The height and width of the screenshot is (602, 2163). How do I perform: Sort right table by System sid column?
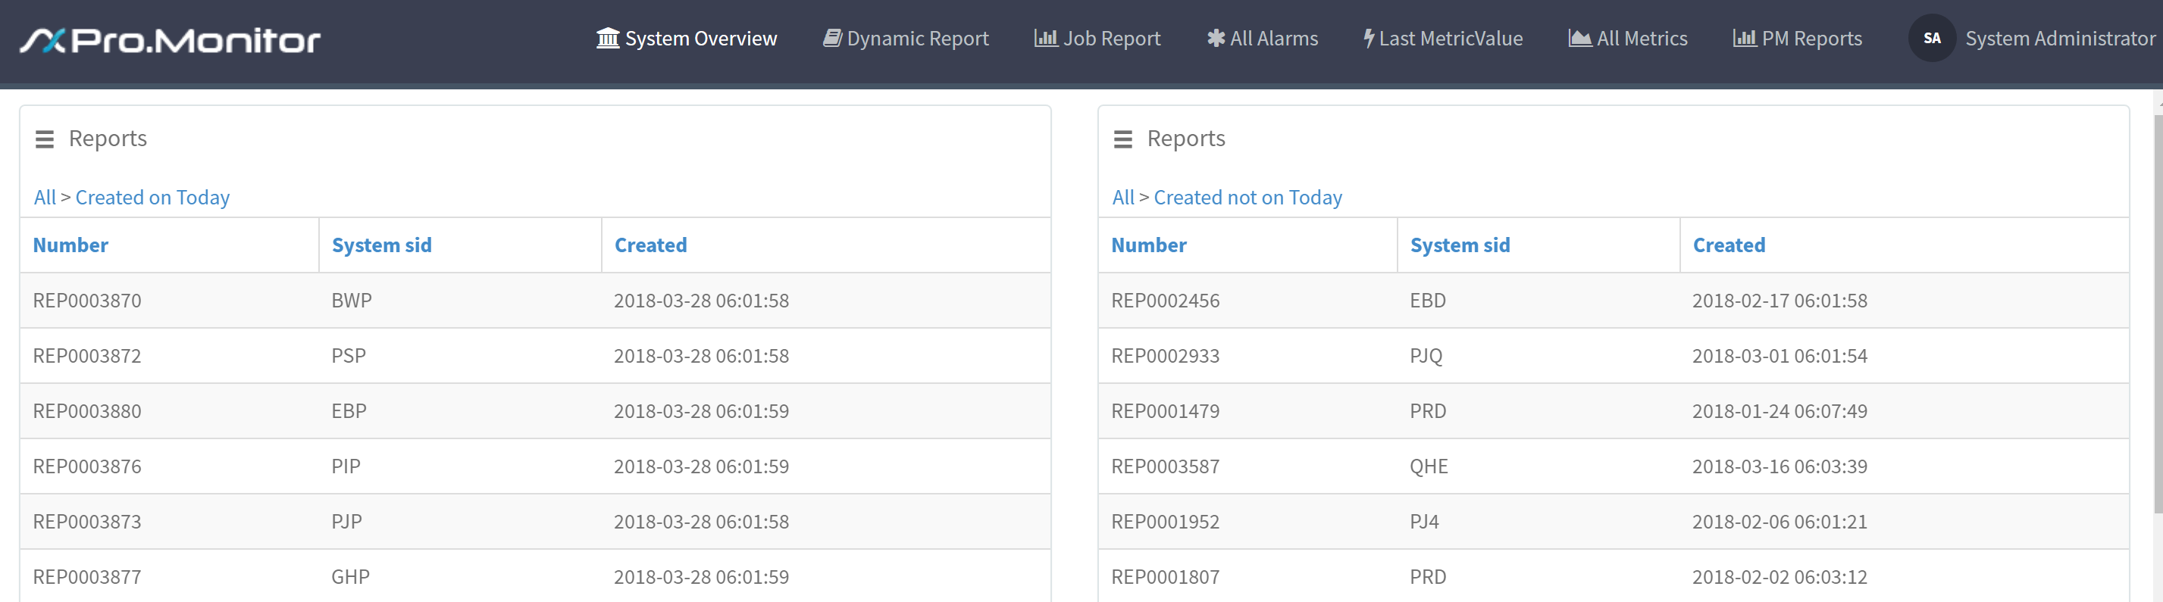pos(1460,245)
